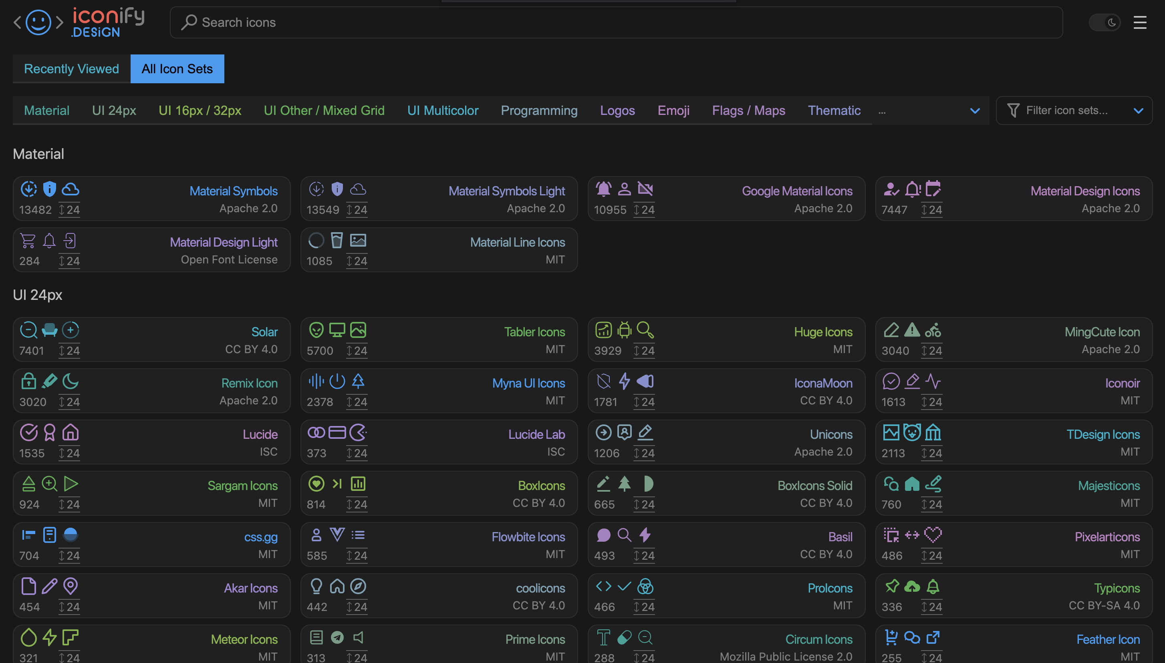Jump to UI Other / Mixed Grid category
This screenshot has width=1165, height=663.
[324, 110]
